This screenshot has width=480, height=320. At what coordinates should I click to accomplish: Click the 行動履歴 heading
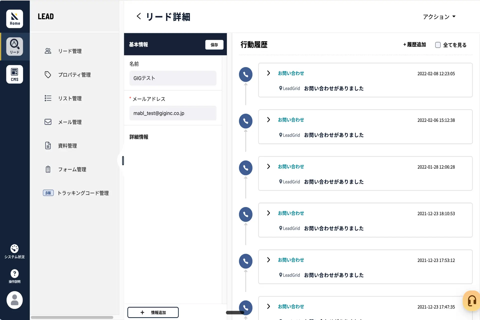(x=254, y=45)
